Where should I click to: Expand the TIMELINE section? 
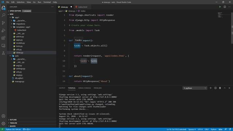13,123
